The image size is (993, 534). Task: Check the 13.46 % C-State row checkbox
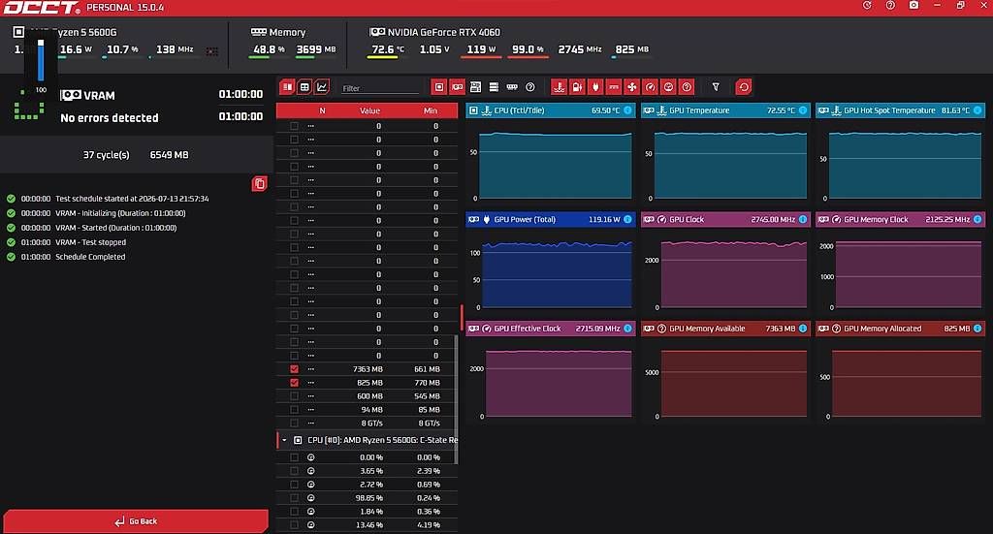pyautogui.click(x=294, y=525)
